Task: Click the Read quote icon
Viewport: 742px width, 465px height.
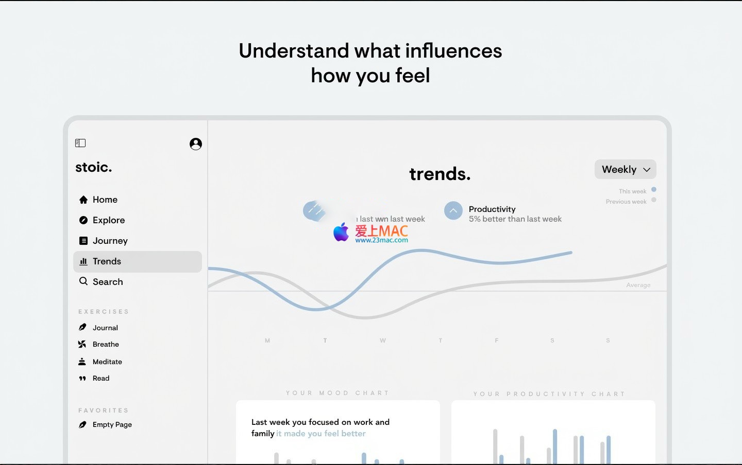Action: click(82, 379)
